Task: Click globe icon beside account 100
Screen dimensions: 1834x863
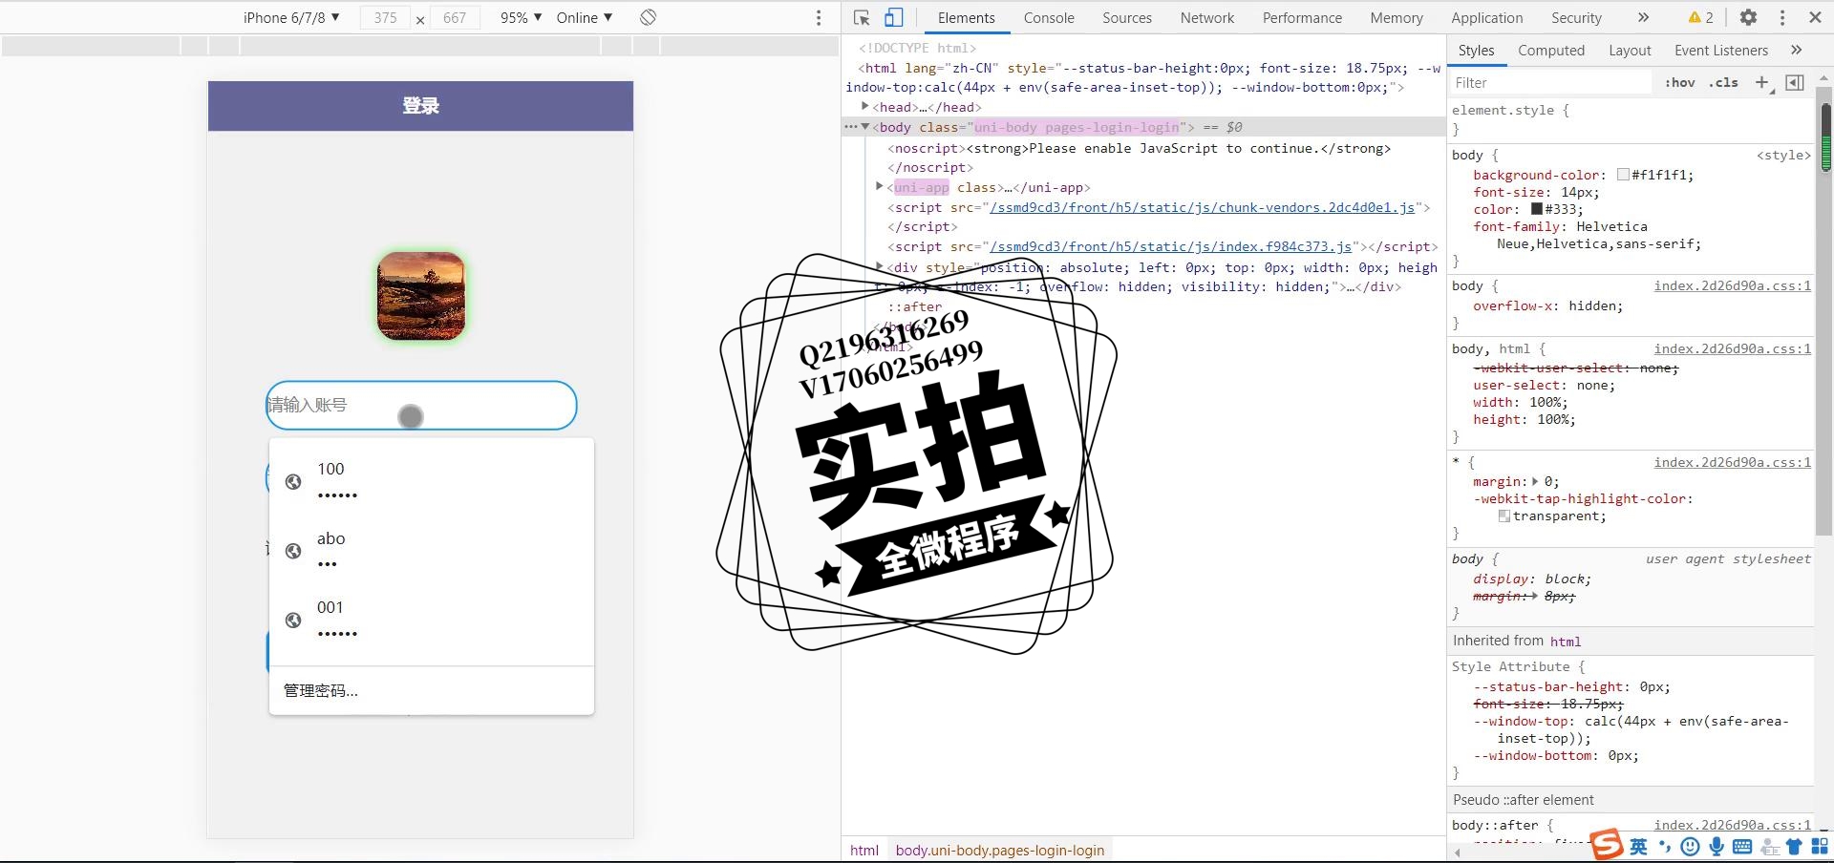Action: coord(293,482)
